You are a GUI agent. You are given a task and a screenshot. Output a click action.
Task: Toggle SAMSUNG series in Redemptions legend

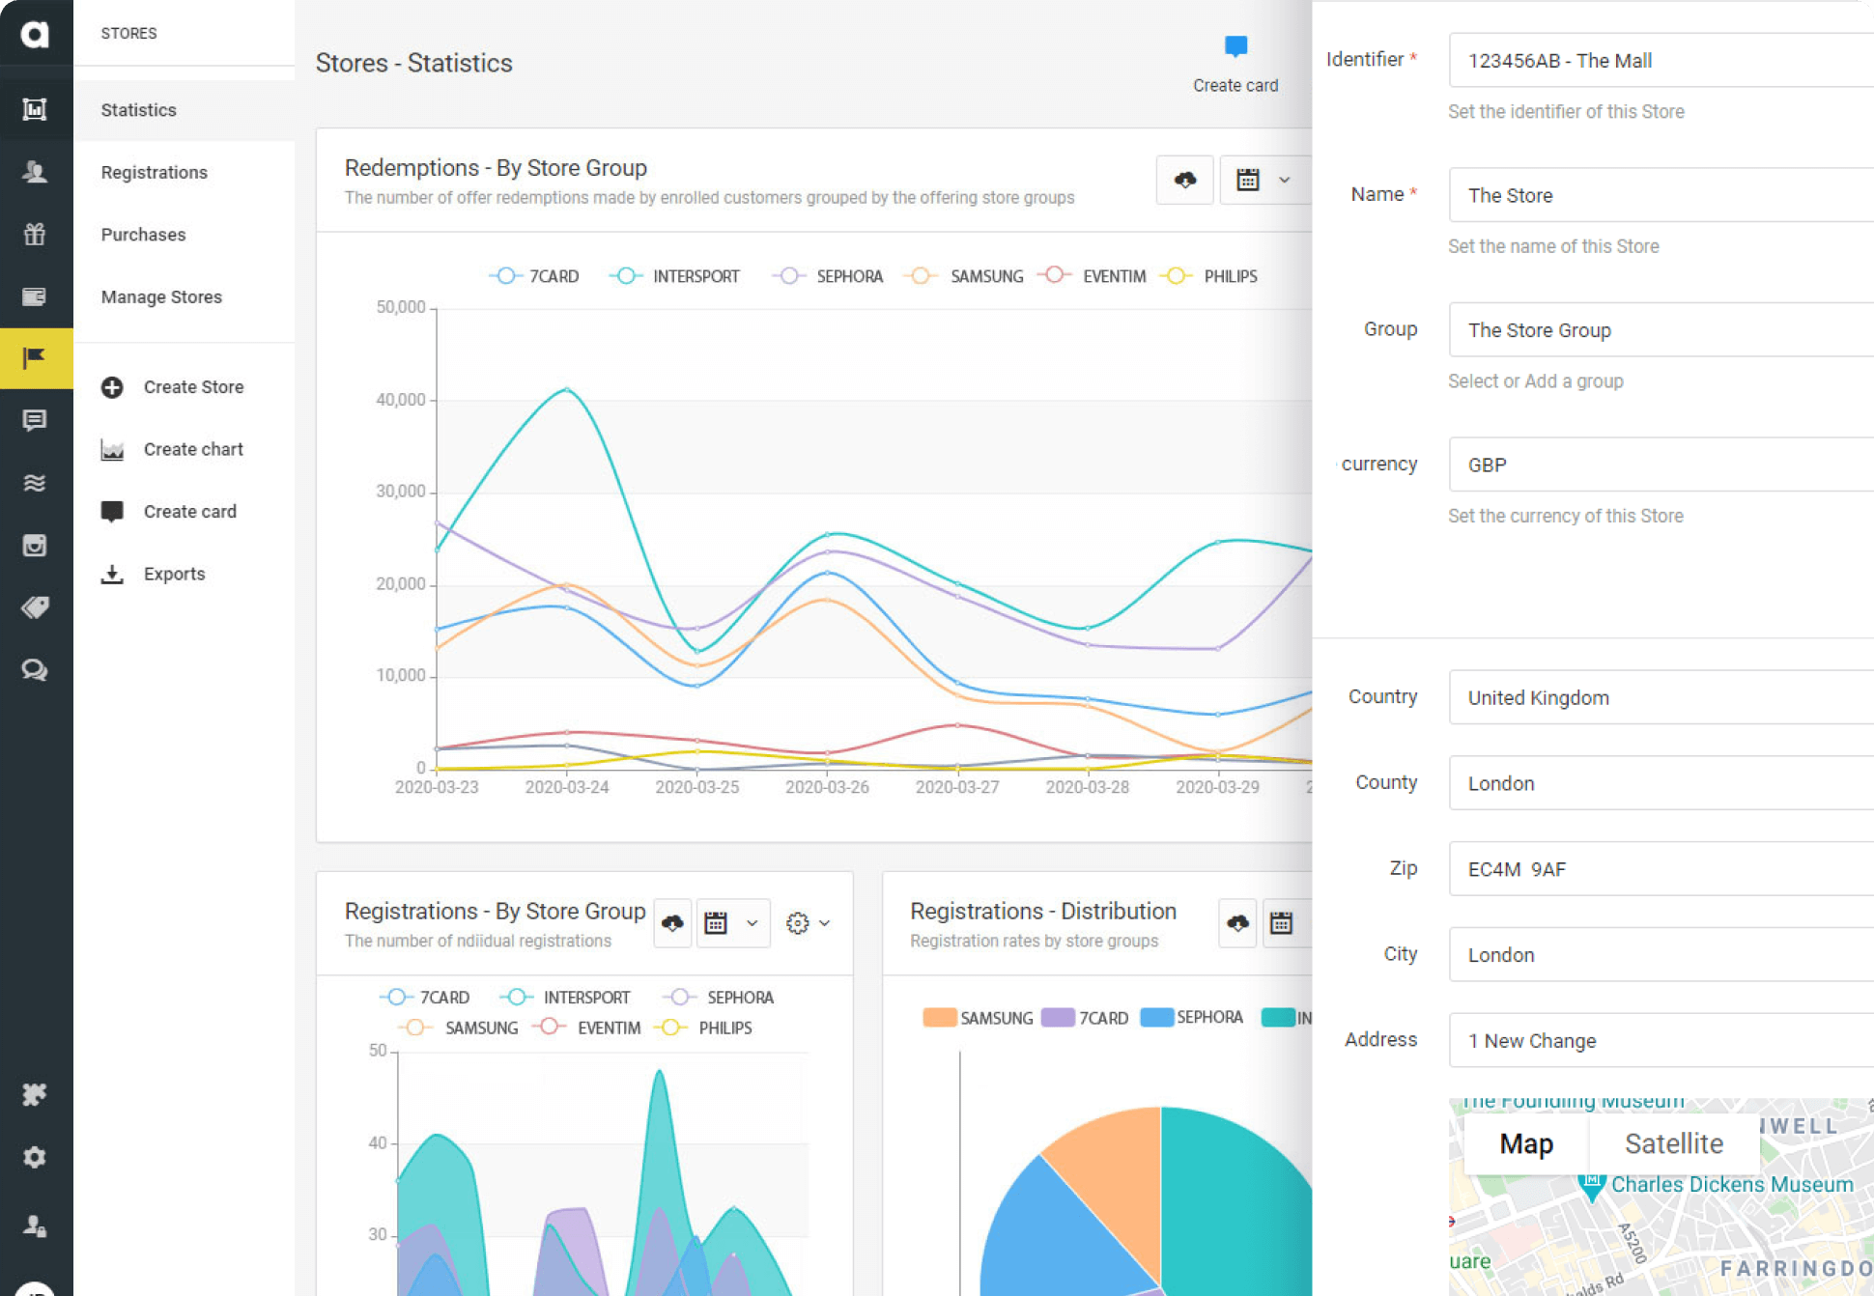click(x=964, y=276)
